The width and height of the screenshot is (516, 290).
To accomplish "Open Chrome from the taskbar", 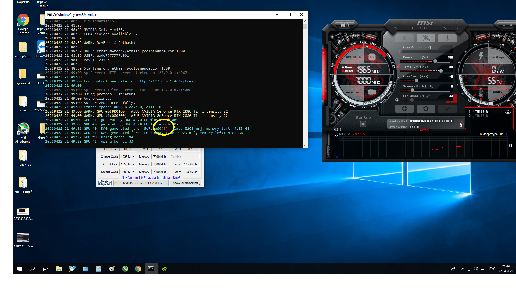I will (138, 269).
